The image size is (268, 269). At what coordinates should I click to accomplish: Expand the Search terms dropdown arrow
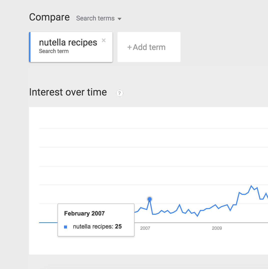(119, 19)
